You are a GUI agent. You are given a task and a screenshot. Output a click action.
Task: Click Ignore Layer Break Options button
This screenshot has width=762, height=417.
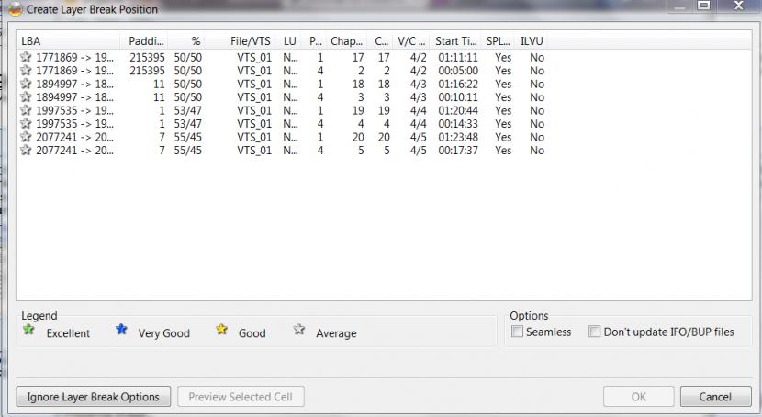(94, 397)
